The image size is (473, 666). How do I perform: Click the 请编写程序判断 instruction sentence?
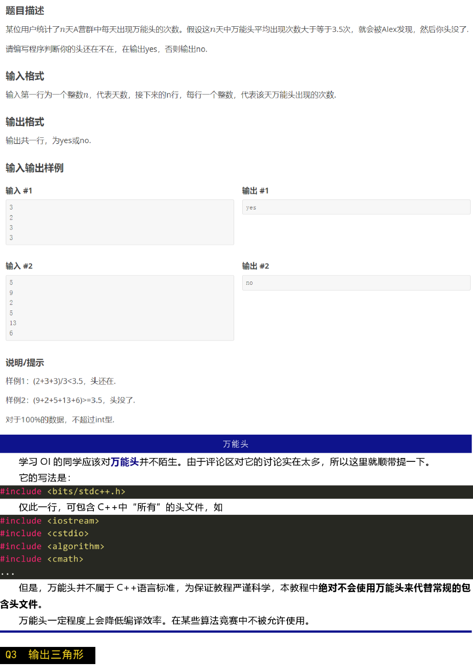point(106,49)
